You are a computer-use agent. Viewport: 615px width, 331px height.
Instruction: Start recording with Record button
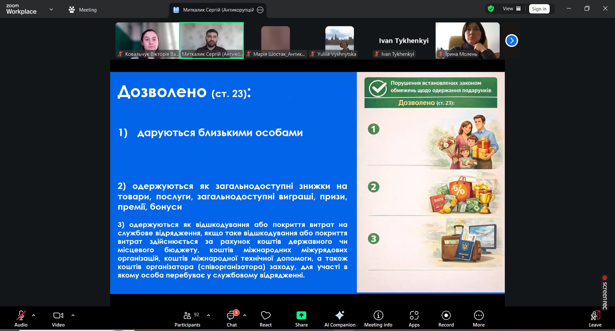click(446, 319)
